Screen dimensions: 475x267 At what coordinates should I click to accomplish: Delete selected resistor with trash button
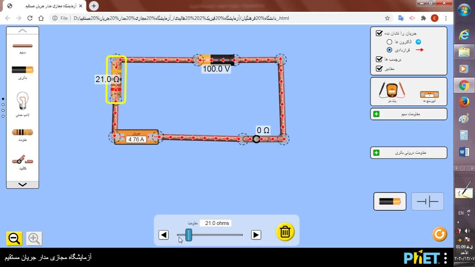click(285, 232)
